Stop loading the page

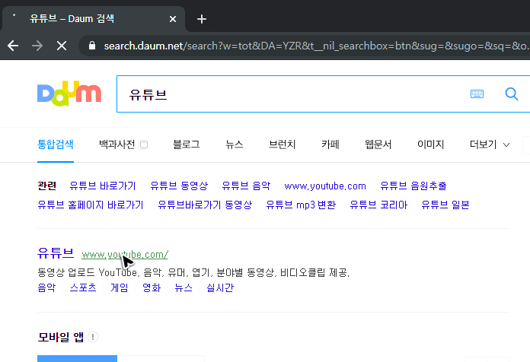point(62,46)
